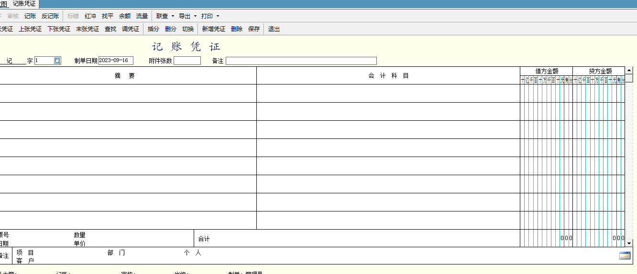The width and height of the screenshot is (637, 274).
Task: Click 记账 in the toolbar
Action: point(30,16)
